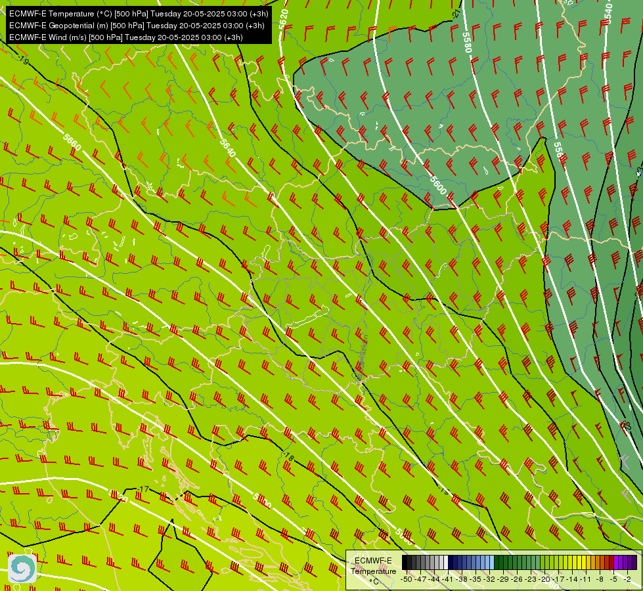Click the -47 tick label on legend
Screen dimensions: 643x591
click(420, 579)
